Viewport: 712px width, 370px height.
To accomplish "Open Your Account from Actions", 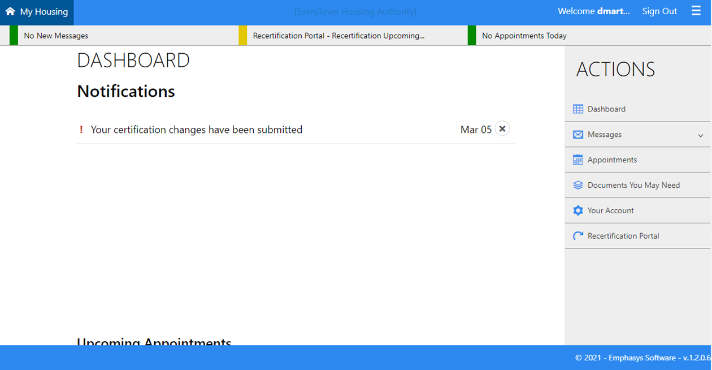I will (610, 210).
